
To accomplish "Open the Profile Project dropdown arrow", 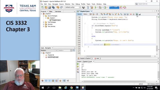I will (107, 7).
